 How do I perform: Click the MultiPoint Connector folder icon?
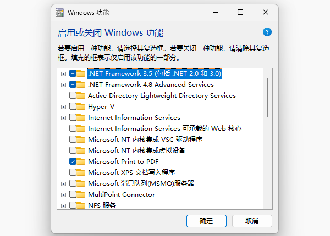tap(81, 195)
